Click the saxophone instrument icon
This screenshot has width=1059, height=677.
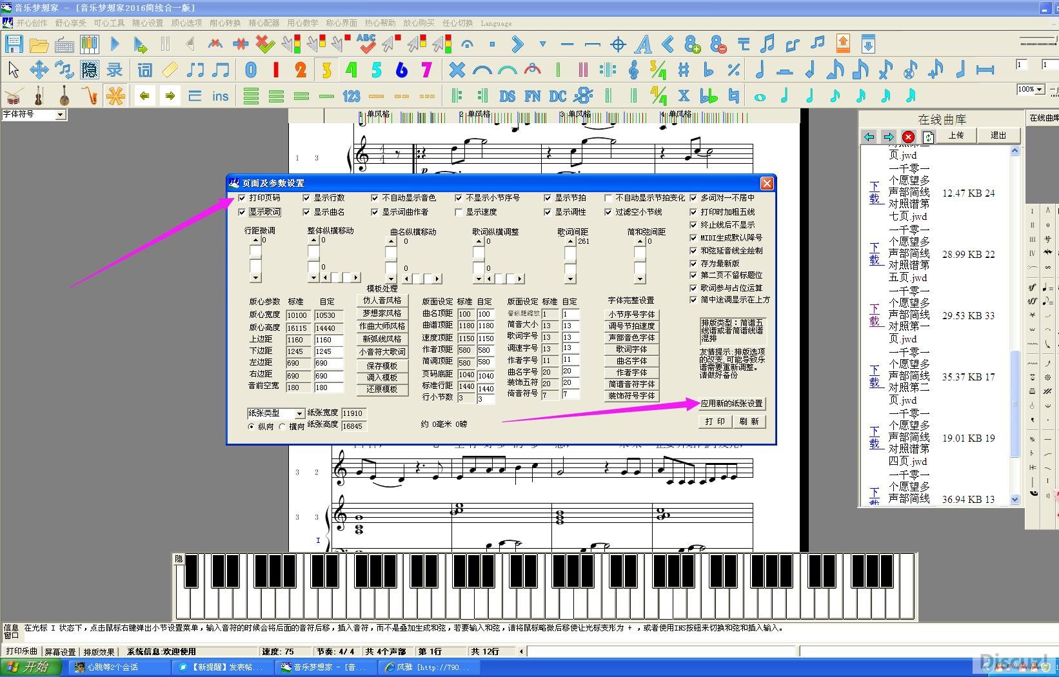point(89,97)
